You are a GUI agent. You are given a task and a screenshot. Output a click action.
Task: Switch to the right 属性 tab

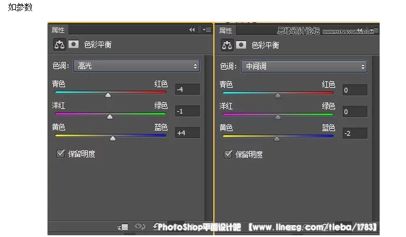[226, 30]
